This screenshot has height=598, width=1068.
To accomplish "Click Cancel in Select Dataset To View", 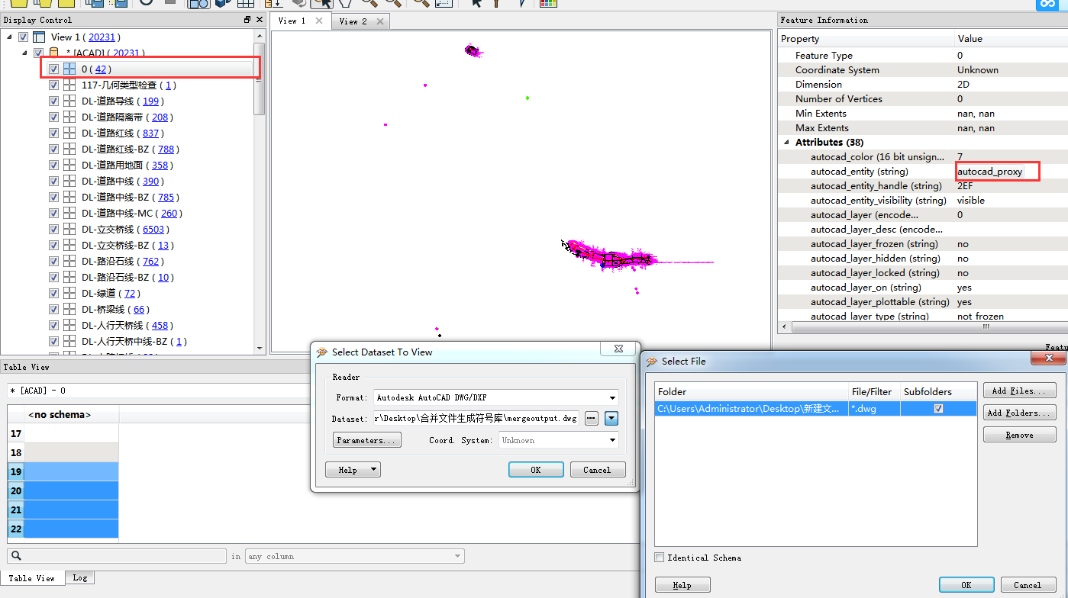I will tap(598, 470).
